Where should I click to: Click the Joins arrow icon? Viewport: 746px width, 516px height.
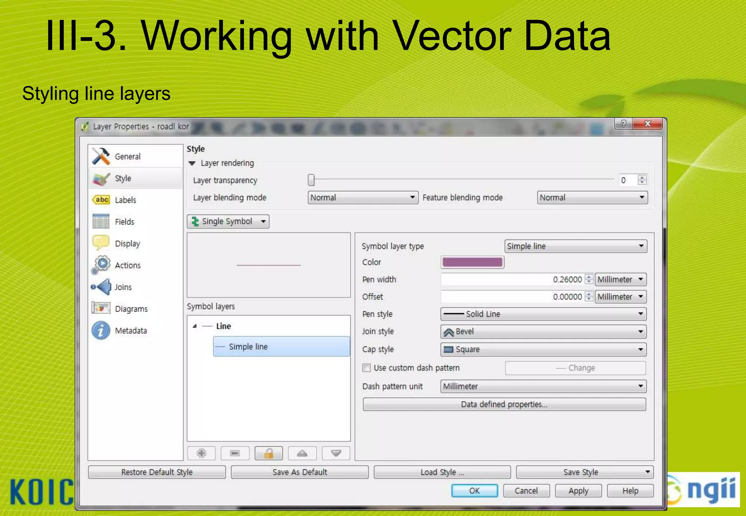pos(101,287)
